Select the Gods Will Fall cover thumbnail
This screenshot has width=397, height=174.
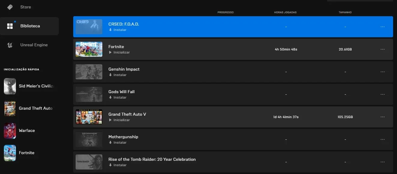(89, 94)
